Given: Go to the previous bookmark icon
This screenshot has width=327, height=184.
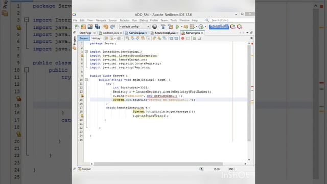Looking at the screenshot, I should tap(154, 38).
